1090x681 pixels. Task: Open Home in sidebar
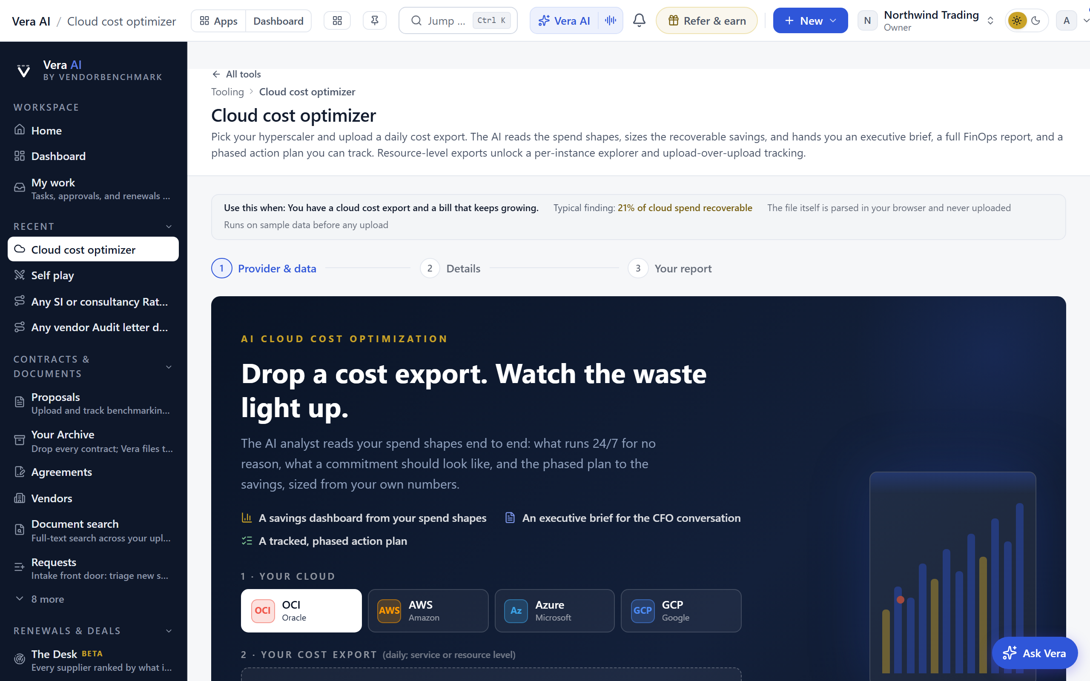click(x=93, y=130)
